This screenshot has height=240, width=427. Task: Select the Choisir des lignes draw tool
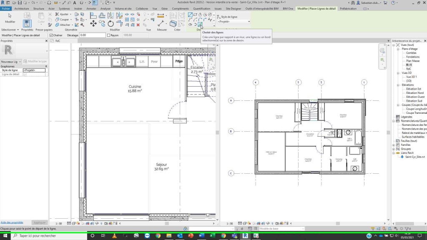pyautogui.click(x=201, y=25)
